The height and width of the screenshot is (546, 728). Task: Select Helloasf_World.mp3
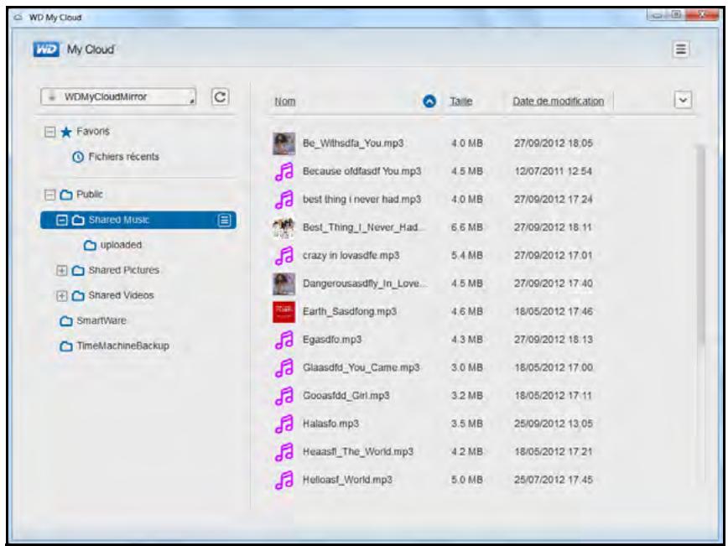[x=347, y=480]
